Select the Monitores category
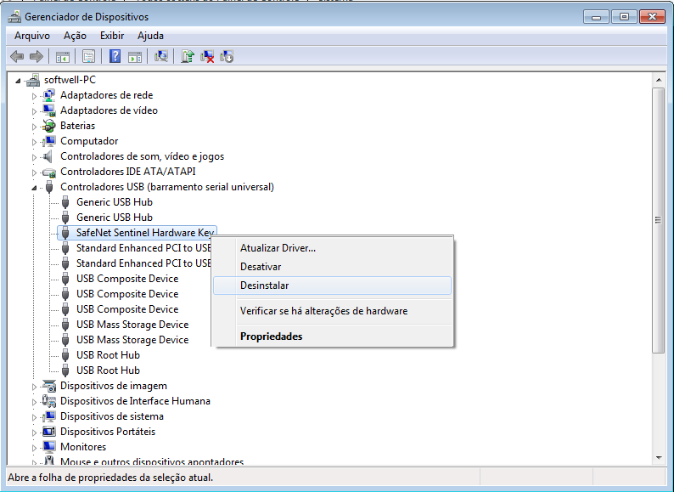The image size is (674, 492). click(83, 447)
